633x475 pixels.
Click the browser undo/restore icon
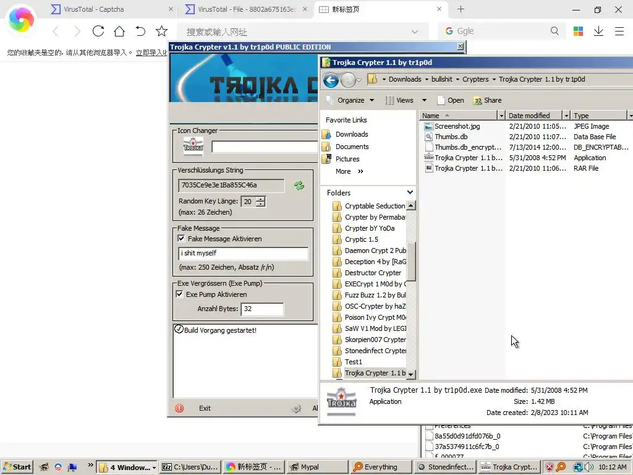(x=140, y=31)
